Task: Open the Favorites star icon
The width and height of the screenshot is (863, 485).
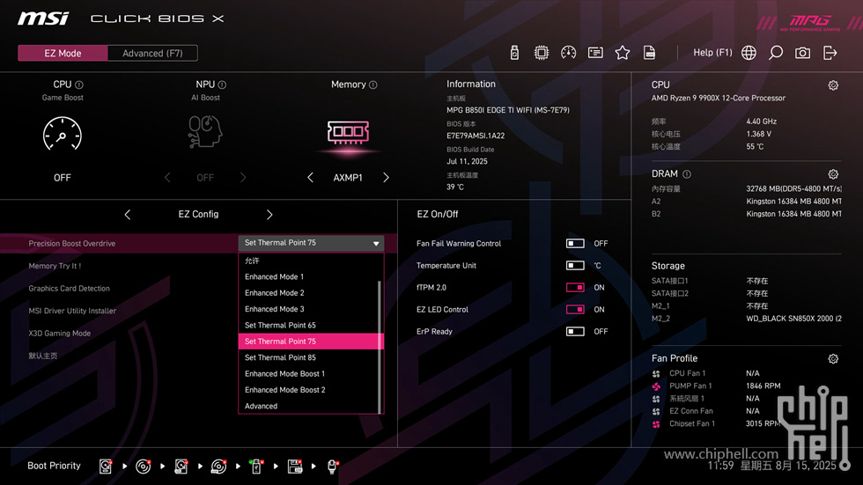Action: point(622,53)
